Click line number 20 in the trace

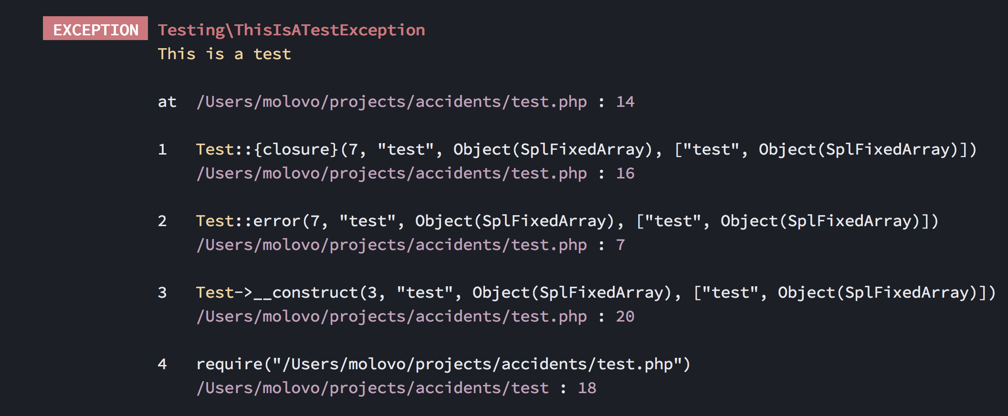pyautogui.click(x=625, y=316)
